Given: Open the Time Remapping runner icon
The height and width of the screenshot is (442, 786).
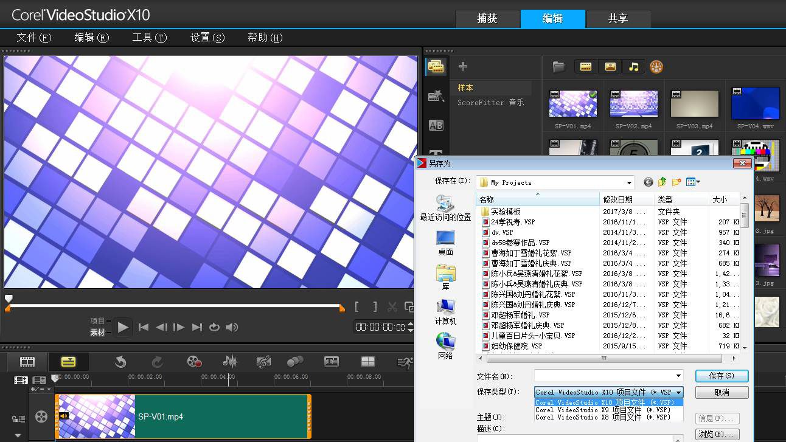Looking at the screenshot, I should point(405,362).
